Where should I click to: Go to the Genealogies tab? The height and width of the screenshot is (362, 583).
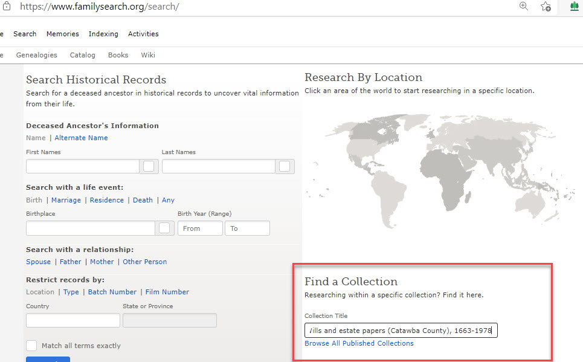coord(36,55)
